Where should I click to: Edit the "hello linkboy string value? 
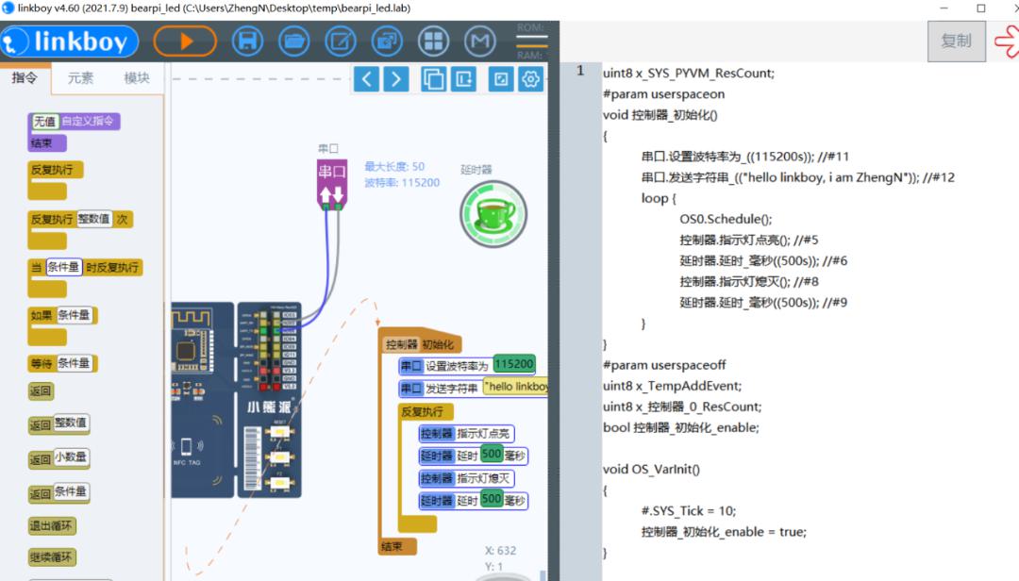tap(516, 387)
